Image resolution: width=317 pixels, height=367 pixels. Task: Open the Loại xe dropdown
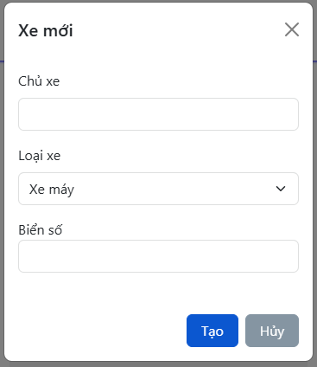pyautogui.click(x=158, y=189)
